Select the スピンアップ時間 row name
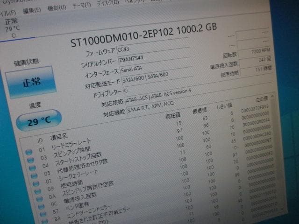Viewport: 299px width, 224px height. tap(72, 153)
